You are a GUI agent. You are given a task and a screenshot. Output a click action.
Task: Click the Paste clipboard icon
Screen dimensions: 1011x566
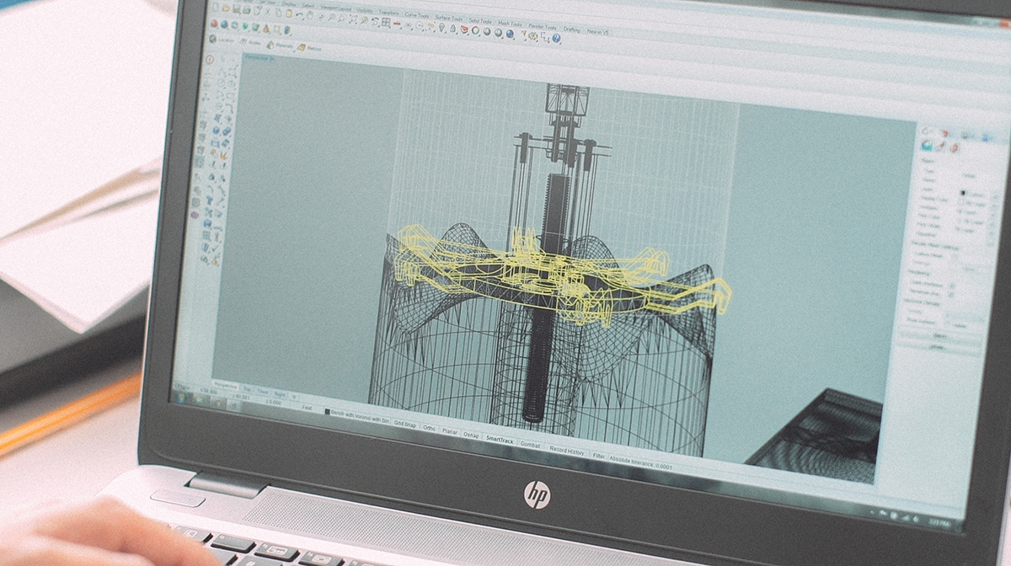tap(289, 13)
